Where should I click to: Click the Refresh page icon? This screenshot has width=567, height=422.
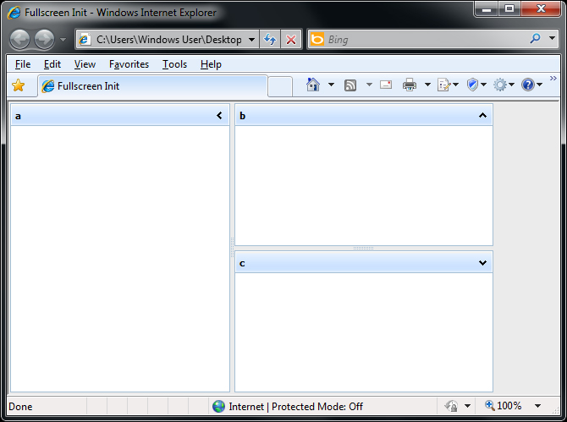pyautogui.click(x=270, y=40)
